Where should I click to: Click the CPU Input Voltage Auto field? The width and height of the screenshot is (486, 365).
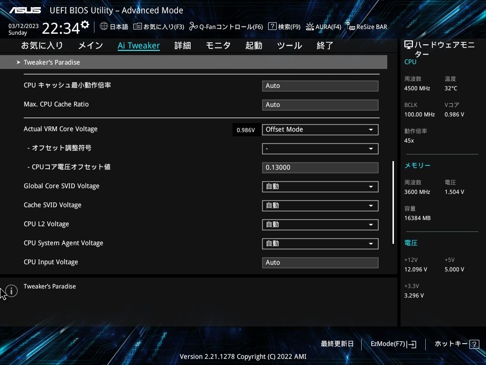320,262
